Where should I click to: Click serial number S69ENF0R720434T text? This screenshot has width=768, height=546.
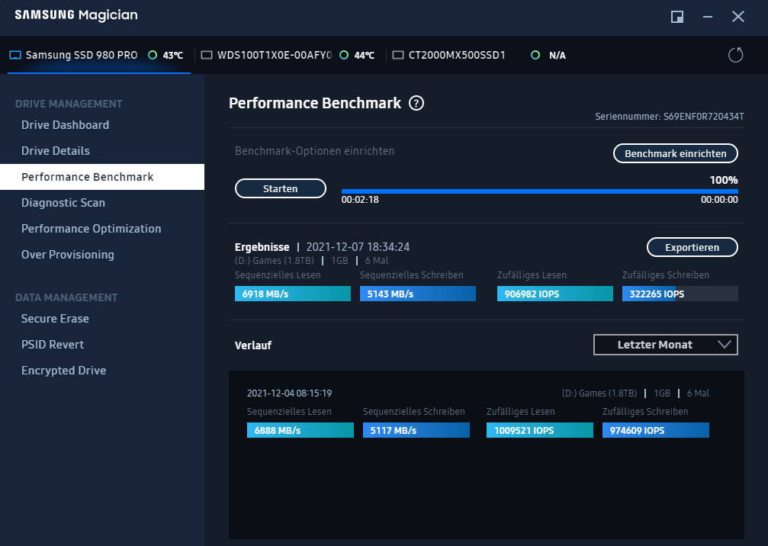[703, 117]
